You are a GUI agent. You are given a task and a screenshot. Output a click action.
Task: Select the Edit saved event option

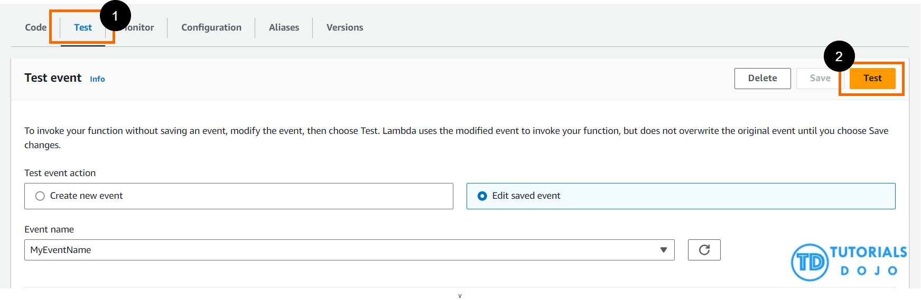pyautogui.click(x=482, y=196)
